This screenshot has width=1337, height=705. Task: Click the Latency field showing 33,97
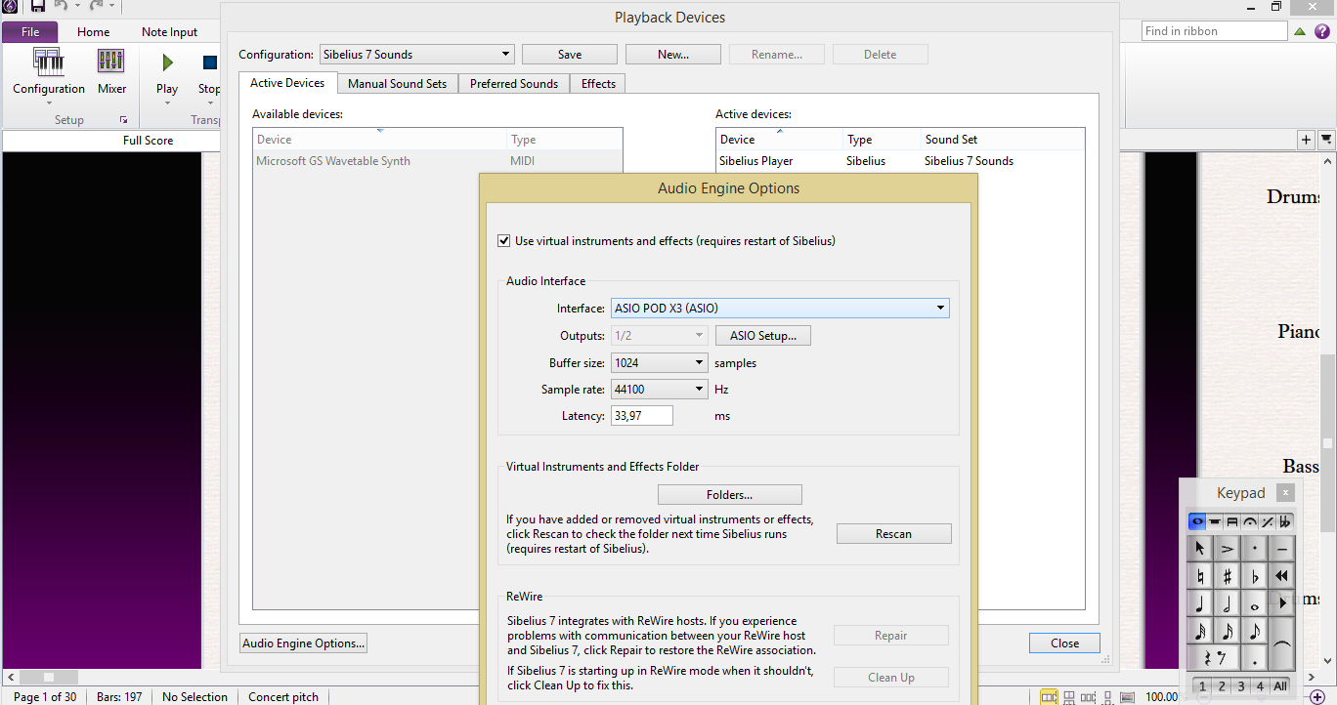tap(642, 416)
